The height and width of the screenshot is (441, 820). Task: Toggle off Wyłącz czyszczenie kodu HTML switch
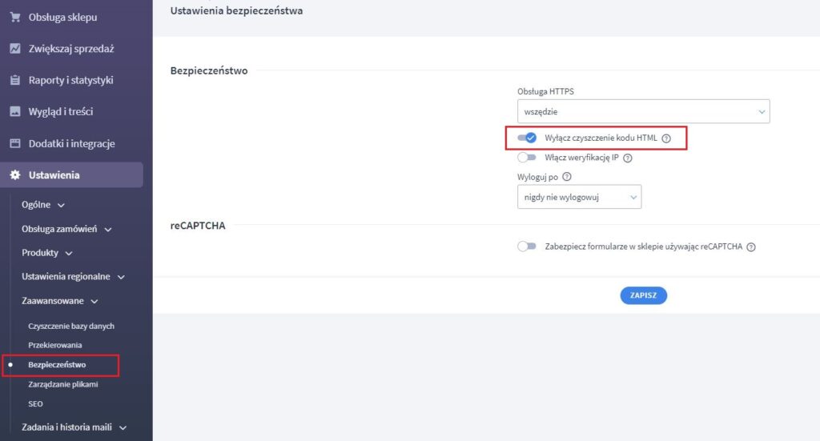pos(527,138)
